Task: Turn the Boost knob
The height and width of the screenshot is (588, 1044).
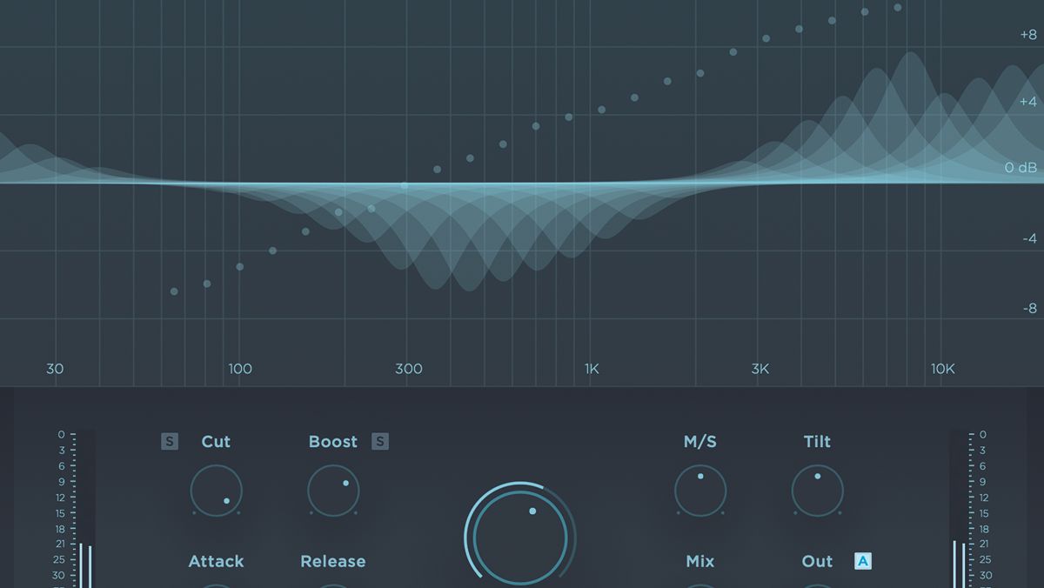Action: point(333,491)
